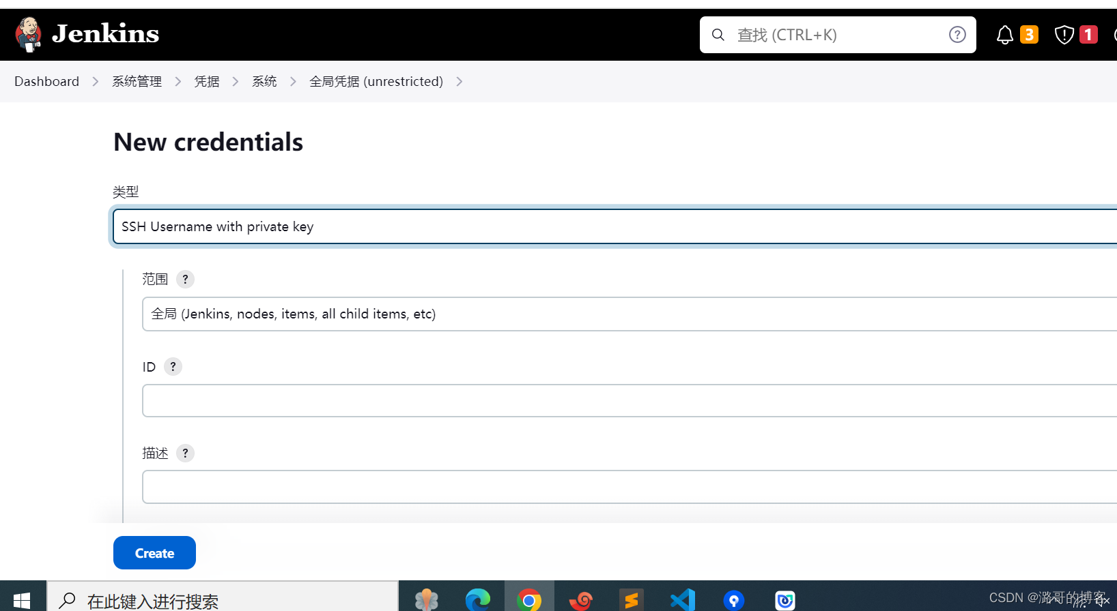Expand chevron after 凭据 breadcrumb
The width and height of the screenshot is (1117, 611).
tap(236, 82)
